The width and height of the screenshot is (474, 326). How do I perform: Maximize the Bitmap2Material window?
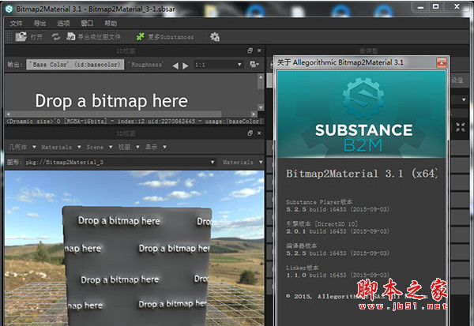(436, 6)
